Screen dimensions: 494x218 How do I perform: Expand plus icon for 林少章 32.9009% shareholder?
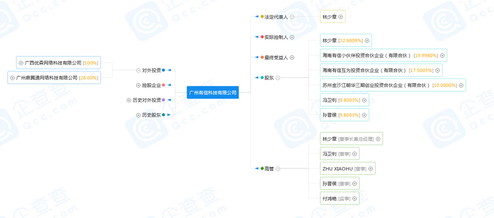[367, 41]
